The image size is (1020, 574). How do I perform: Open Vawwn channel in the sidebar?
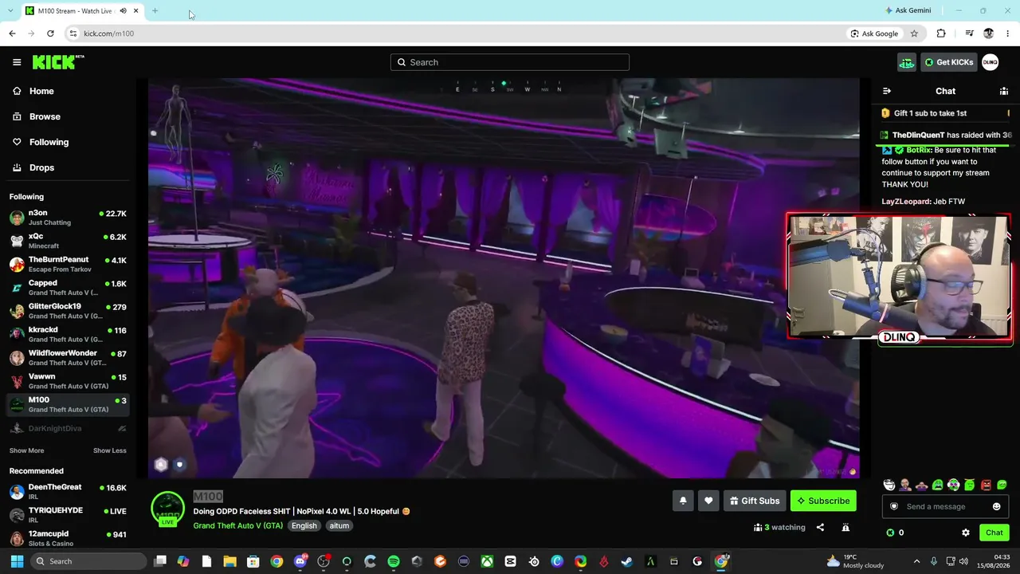[68, 381]
